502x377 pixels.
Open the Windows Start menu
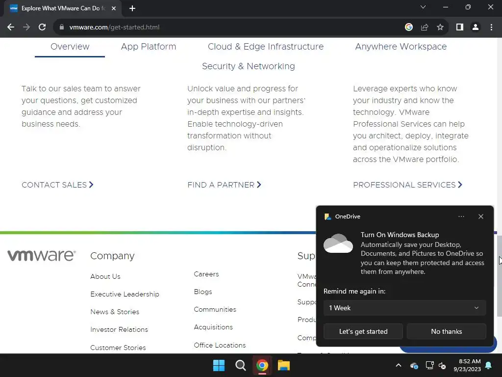(219, 365)
